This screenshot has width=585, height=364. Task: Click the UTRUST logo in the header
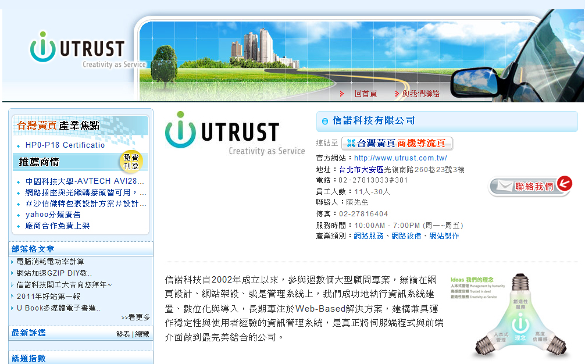(88, 51)
